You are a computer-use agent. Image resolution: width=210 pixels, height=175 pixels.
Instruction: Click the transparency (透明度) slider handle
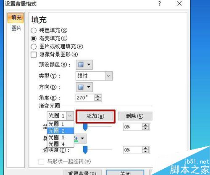pyautogui.click(x=85, y=150)
